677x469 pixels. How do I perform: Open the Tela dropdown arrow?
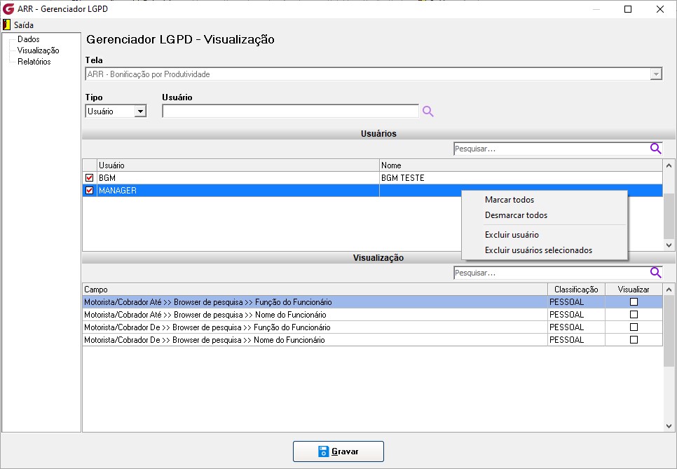pyautogui.click(x=656, y=74)
